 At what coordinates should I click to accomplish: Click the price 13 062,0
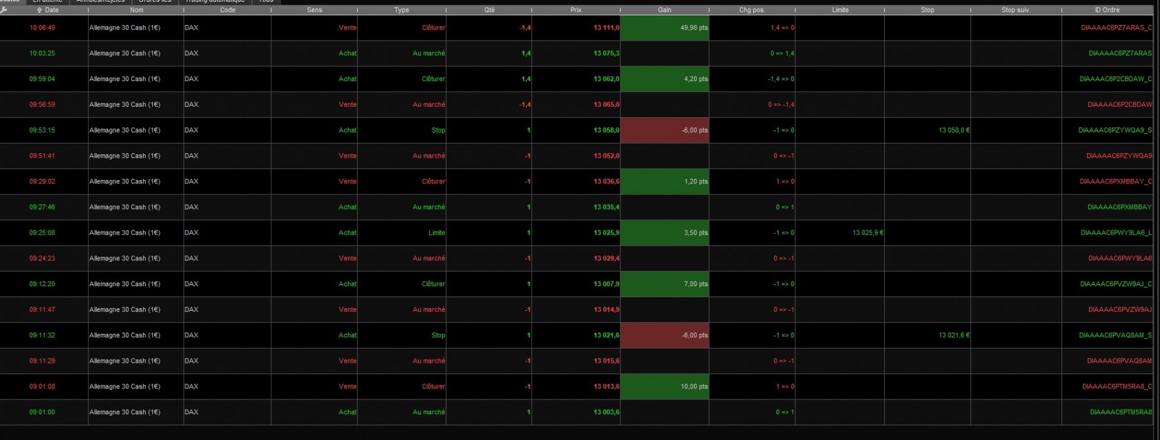point(606,79)
